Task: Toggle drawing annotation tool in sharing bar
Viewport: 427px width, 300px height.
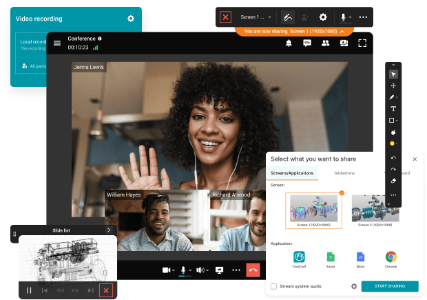Action: pyautogui.click(x=288, y=17)
